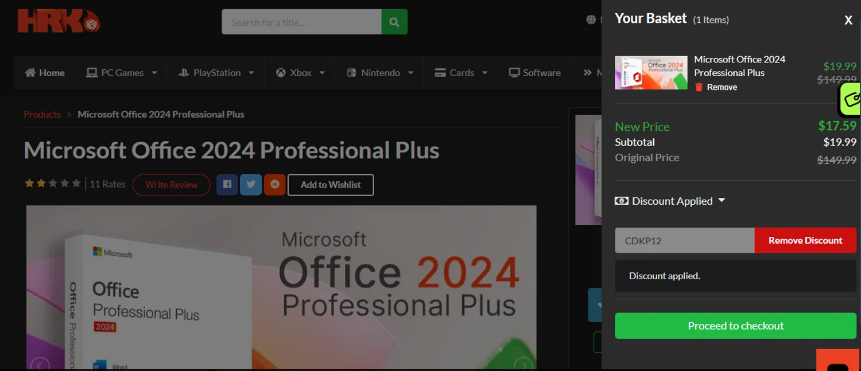This screenshot has width=861, height=371.
Task: Click basket item name Microsoft Office 2024
Action: click(x=739, y=66)
